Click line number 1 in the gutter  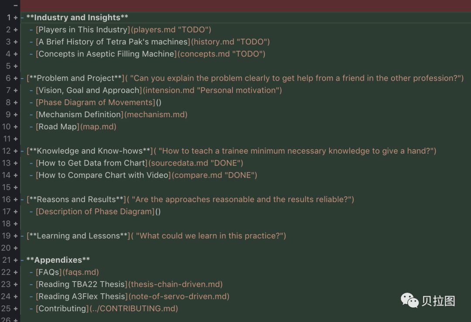pos(8,17)
